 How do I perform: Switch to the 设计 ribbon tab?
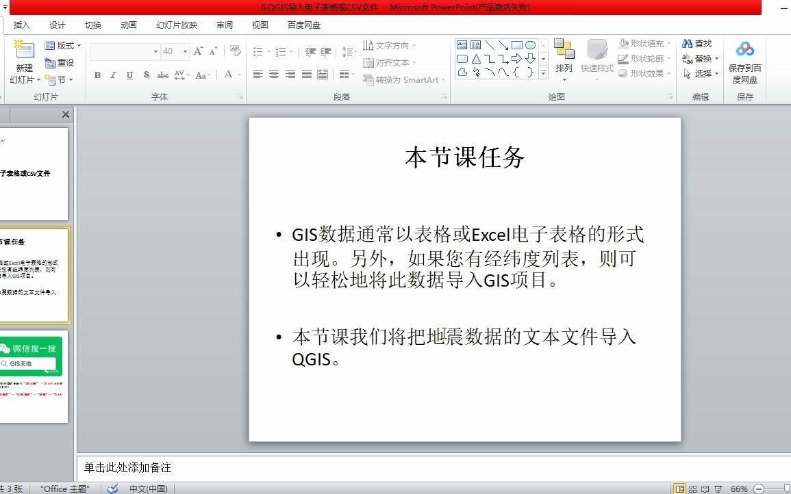tap(58, 25)
